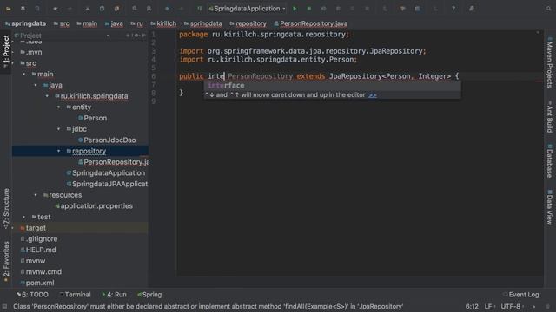Click the 6:12 caret position in status bar
This screenshot has width=556, height=312.
[x=472, y=306]
